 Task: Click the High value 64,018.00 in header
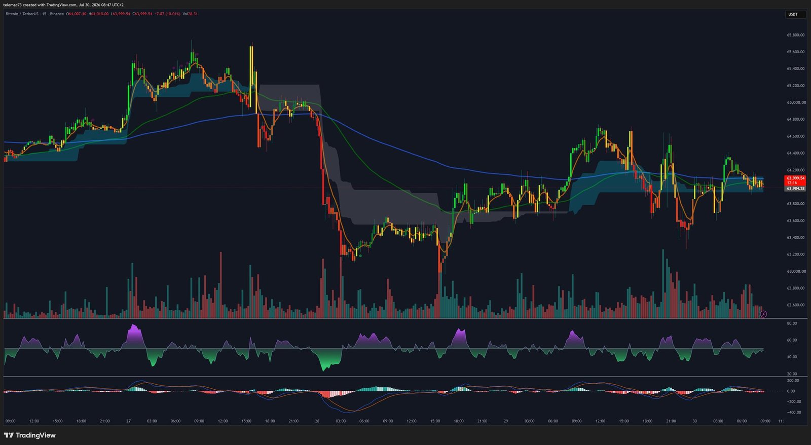coord(98,14)
